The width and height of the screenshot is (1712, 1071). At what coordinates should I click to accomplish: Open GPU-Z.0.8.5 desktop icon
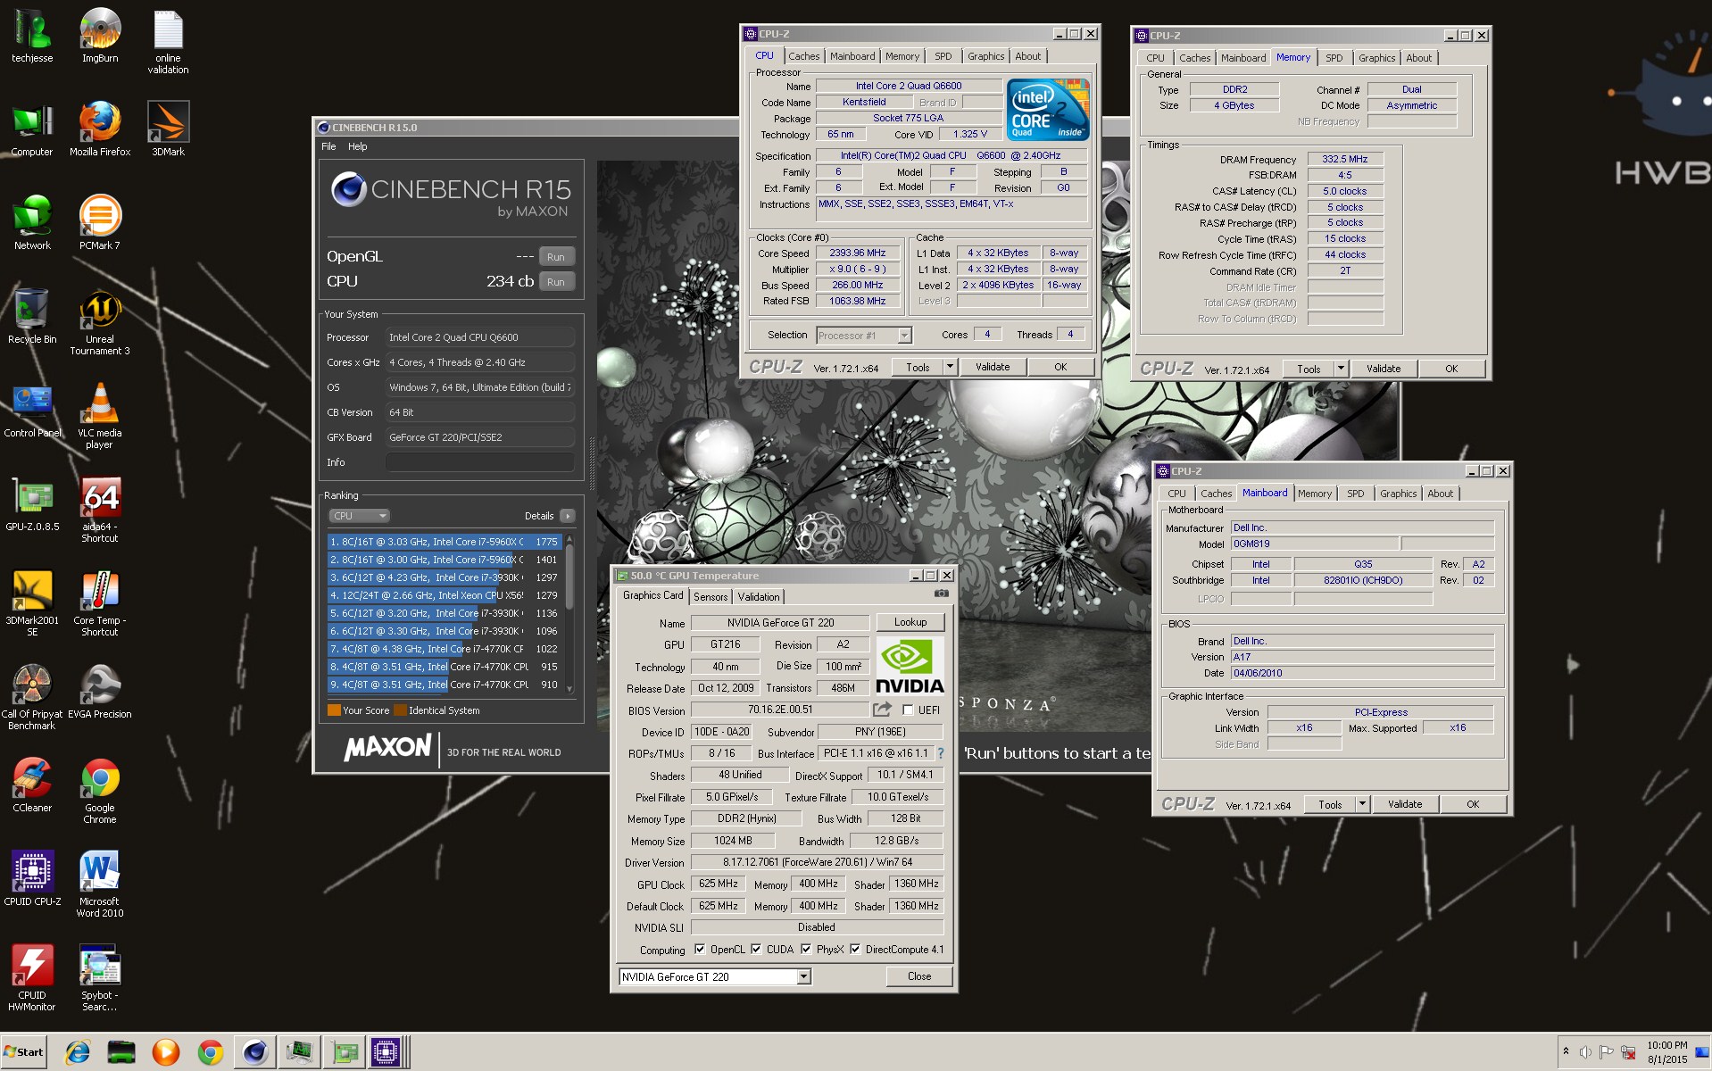[32, 504]
